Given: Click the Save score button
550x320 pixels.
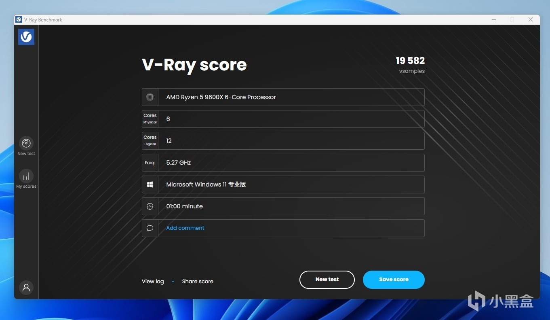Looking at the screenshot, I should click(x=394, y=280).
